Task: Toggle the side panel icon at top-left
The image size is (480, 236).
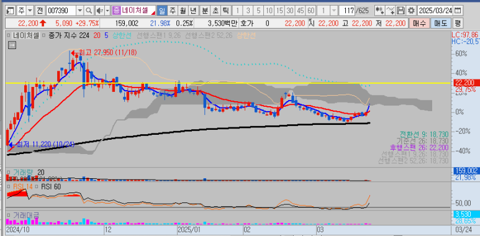Action: (11, 11)
